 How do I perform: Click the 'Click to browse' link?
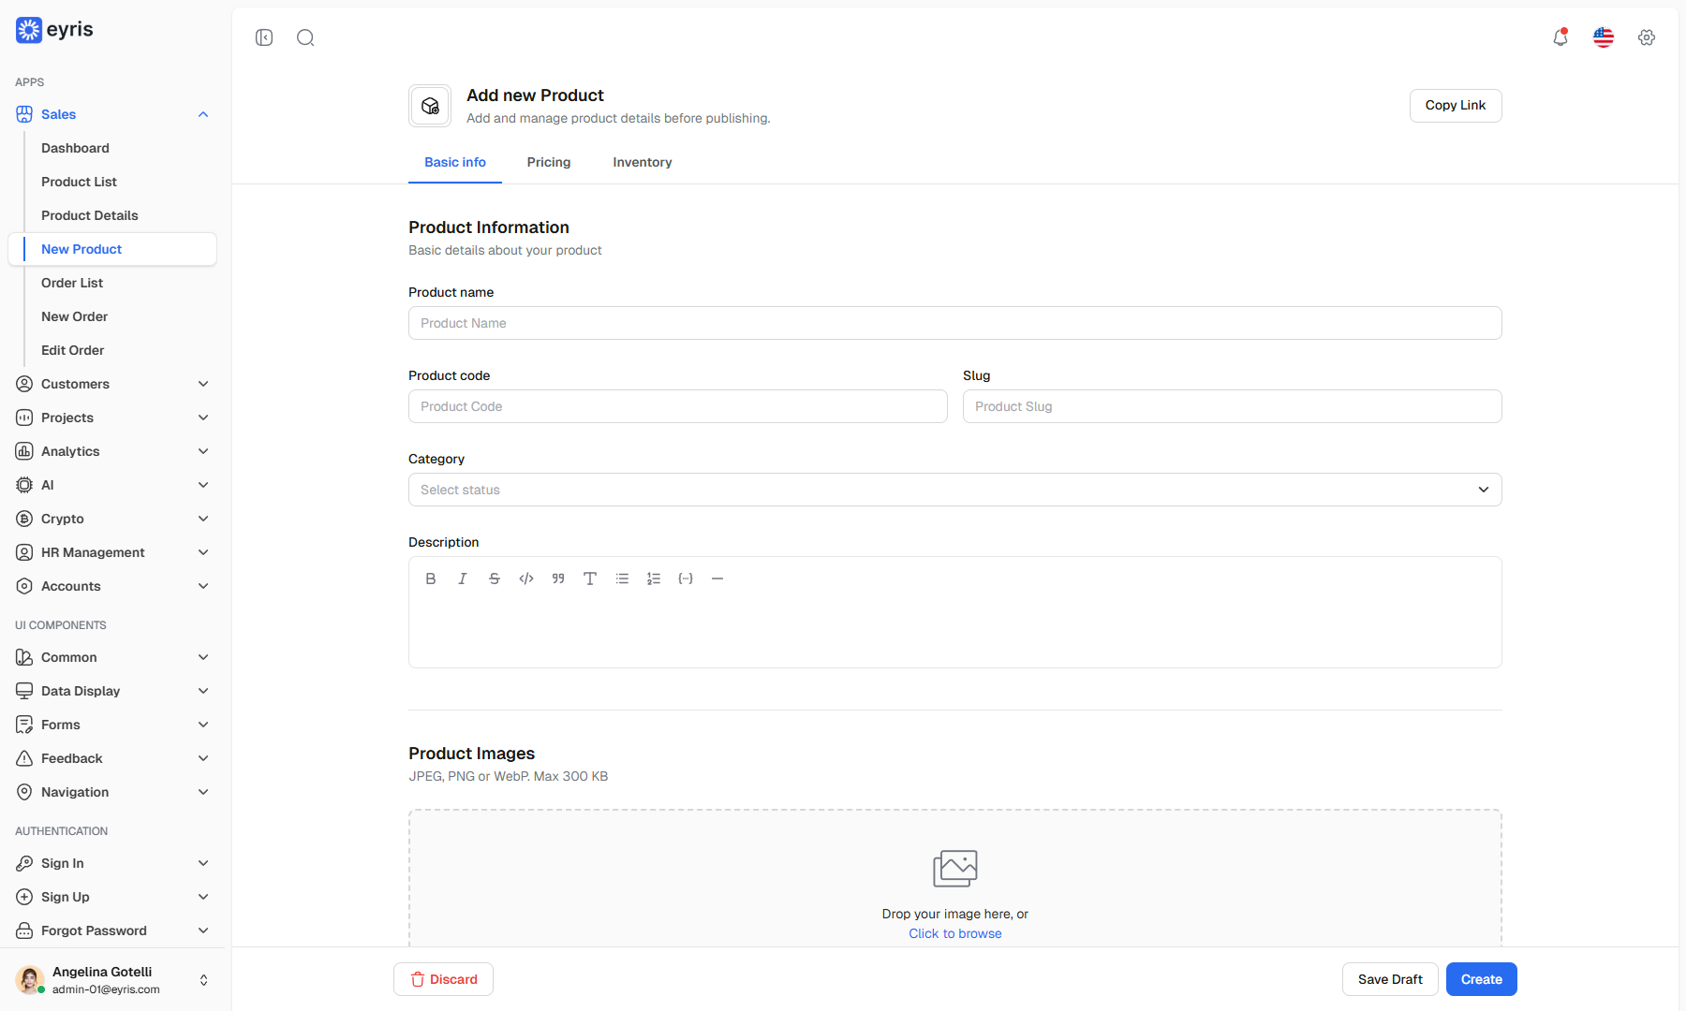coord(955,933)
